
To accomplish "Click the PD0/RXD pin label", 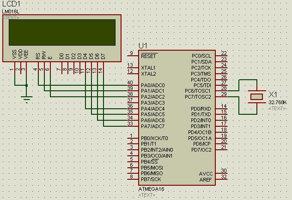I will 201,109.
